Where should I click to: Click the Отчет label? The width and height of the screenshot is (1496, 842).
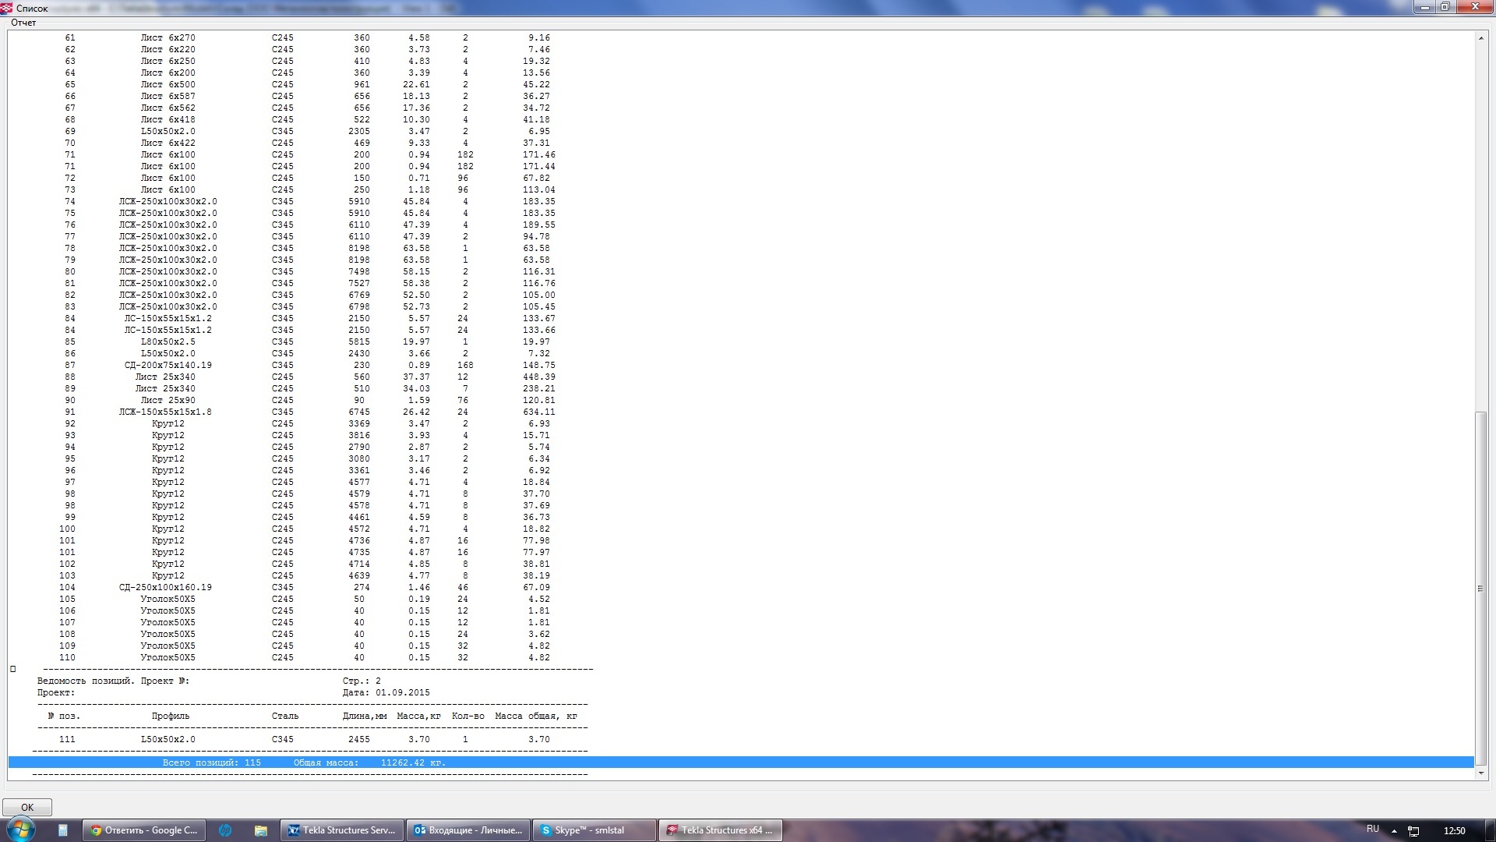(23, 23)
